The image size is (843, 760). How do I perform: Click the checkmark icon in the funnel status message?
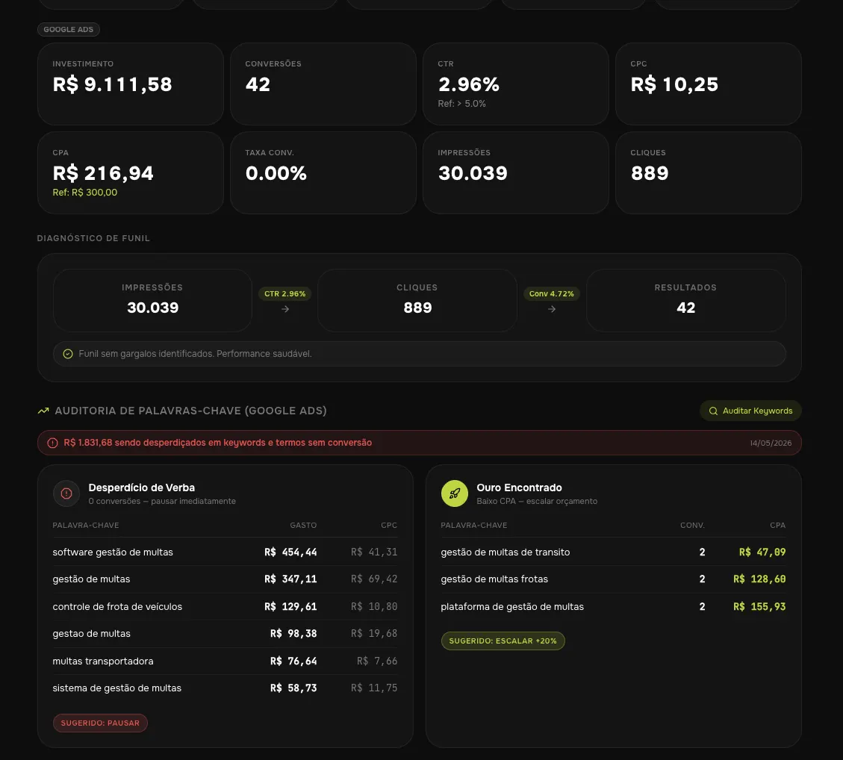[68, 354]
